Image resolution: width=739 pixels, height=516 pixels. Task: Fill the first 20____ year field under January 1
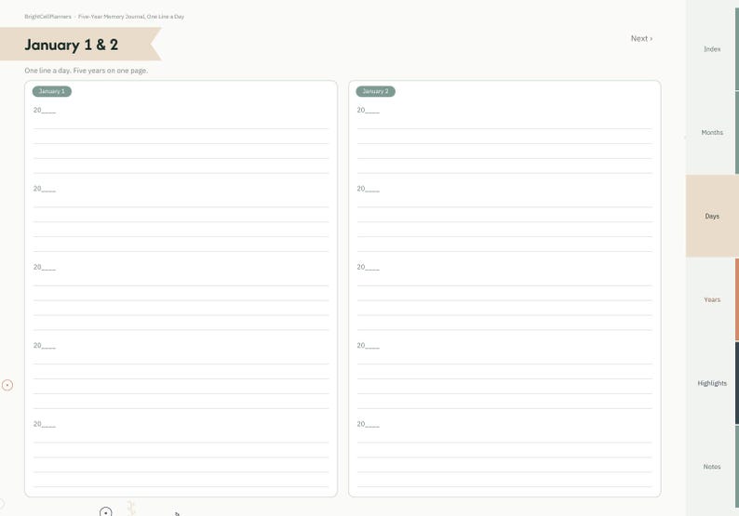click(x=45, y=110)
